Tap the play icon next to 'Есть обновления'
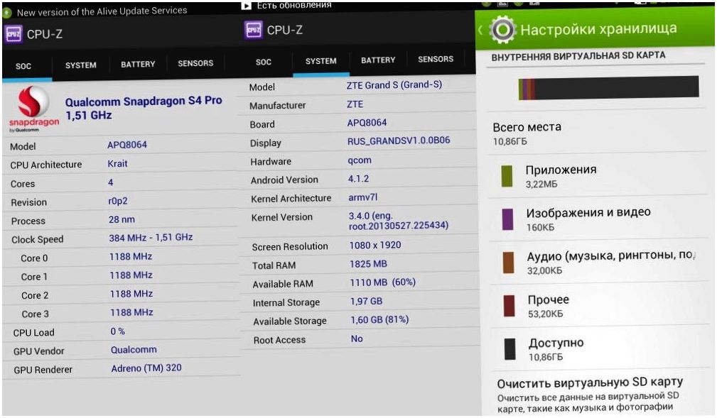 click(x=246, y=5)
